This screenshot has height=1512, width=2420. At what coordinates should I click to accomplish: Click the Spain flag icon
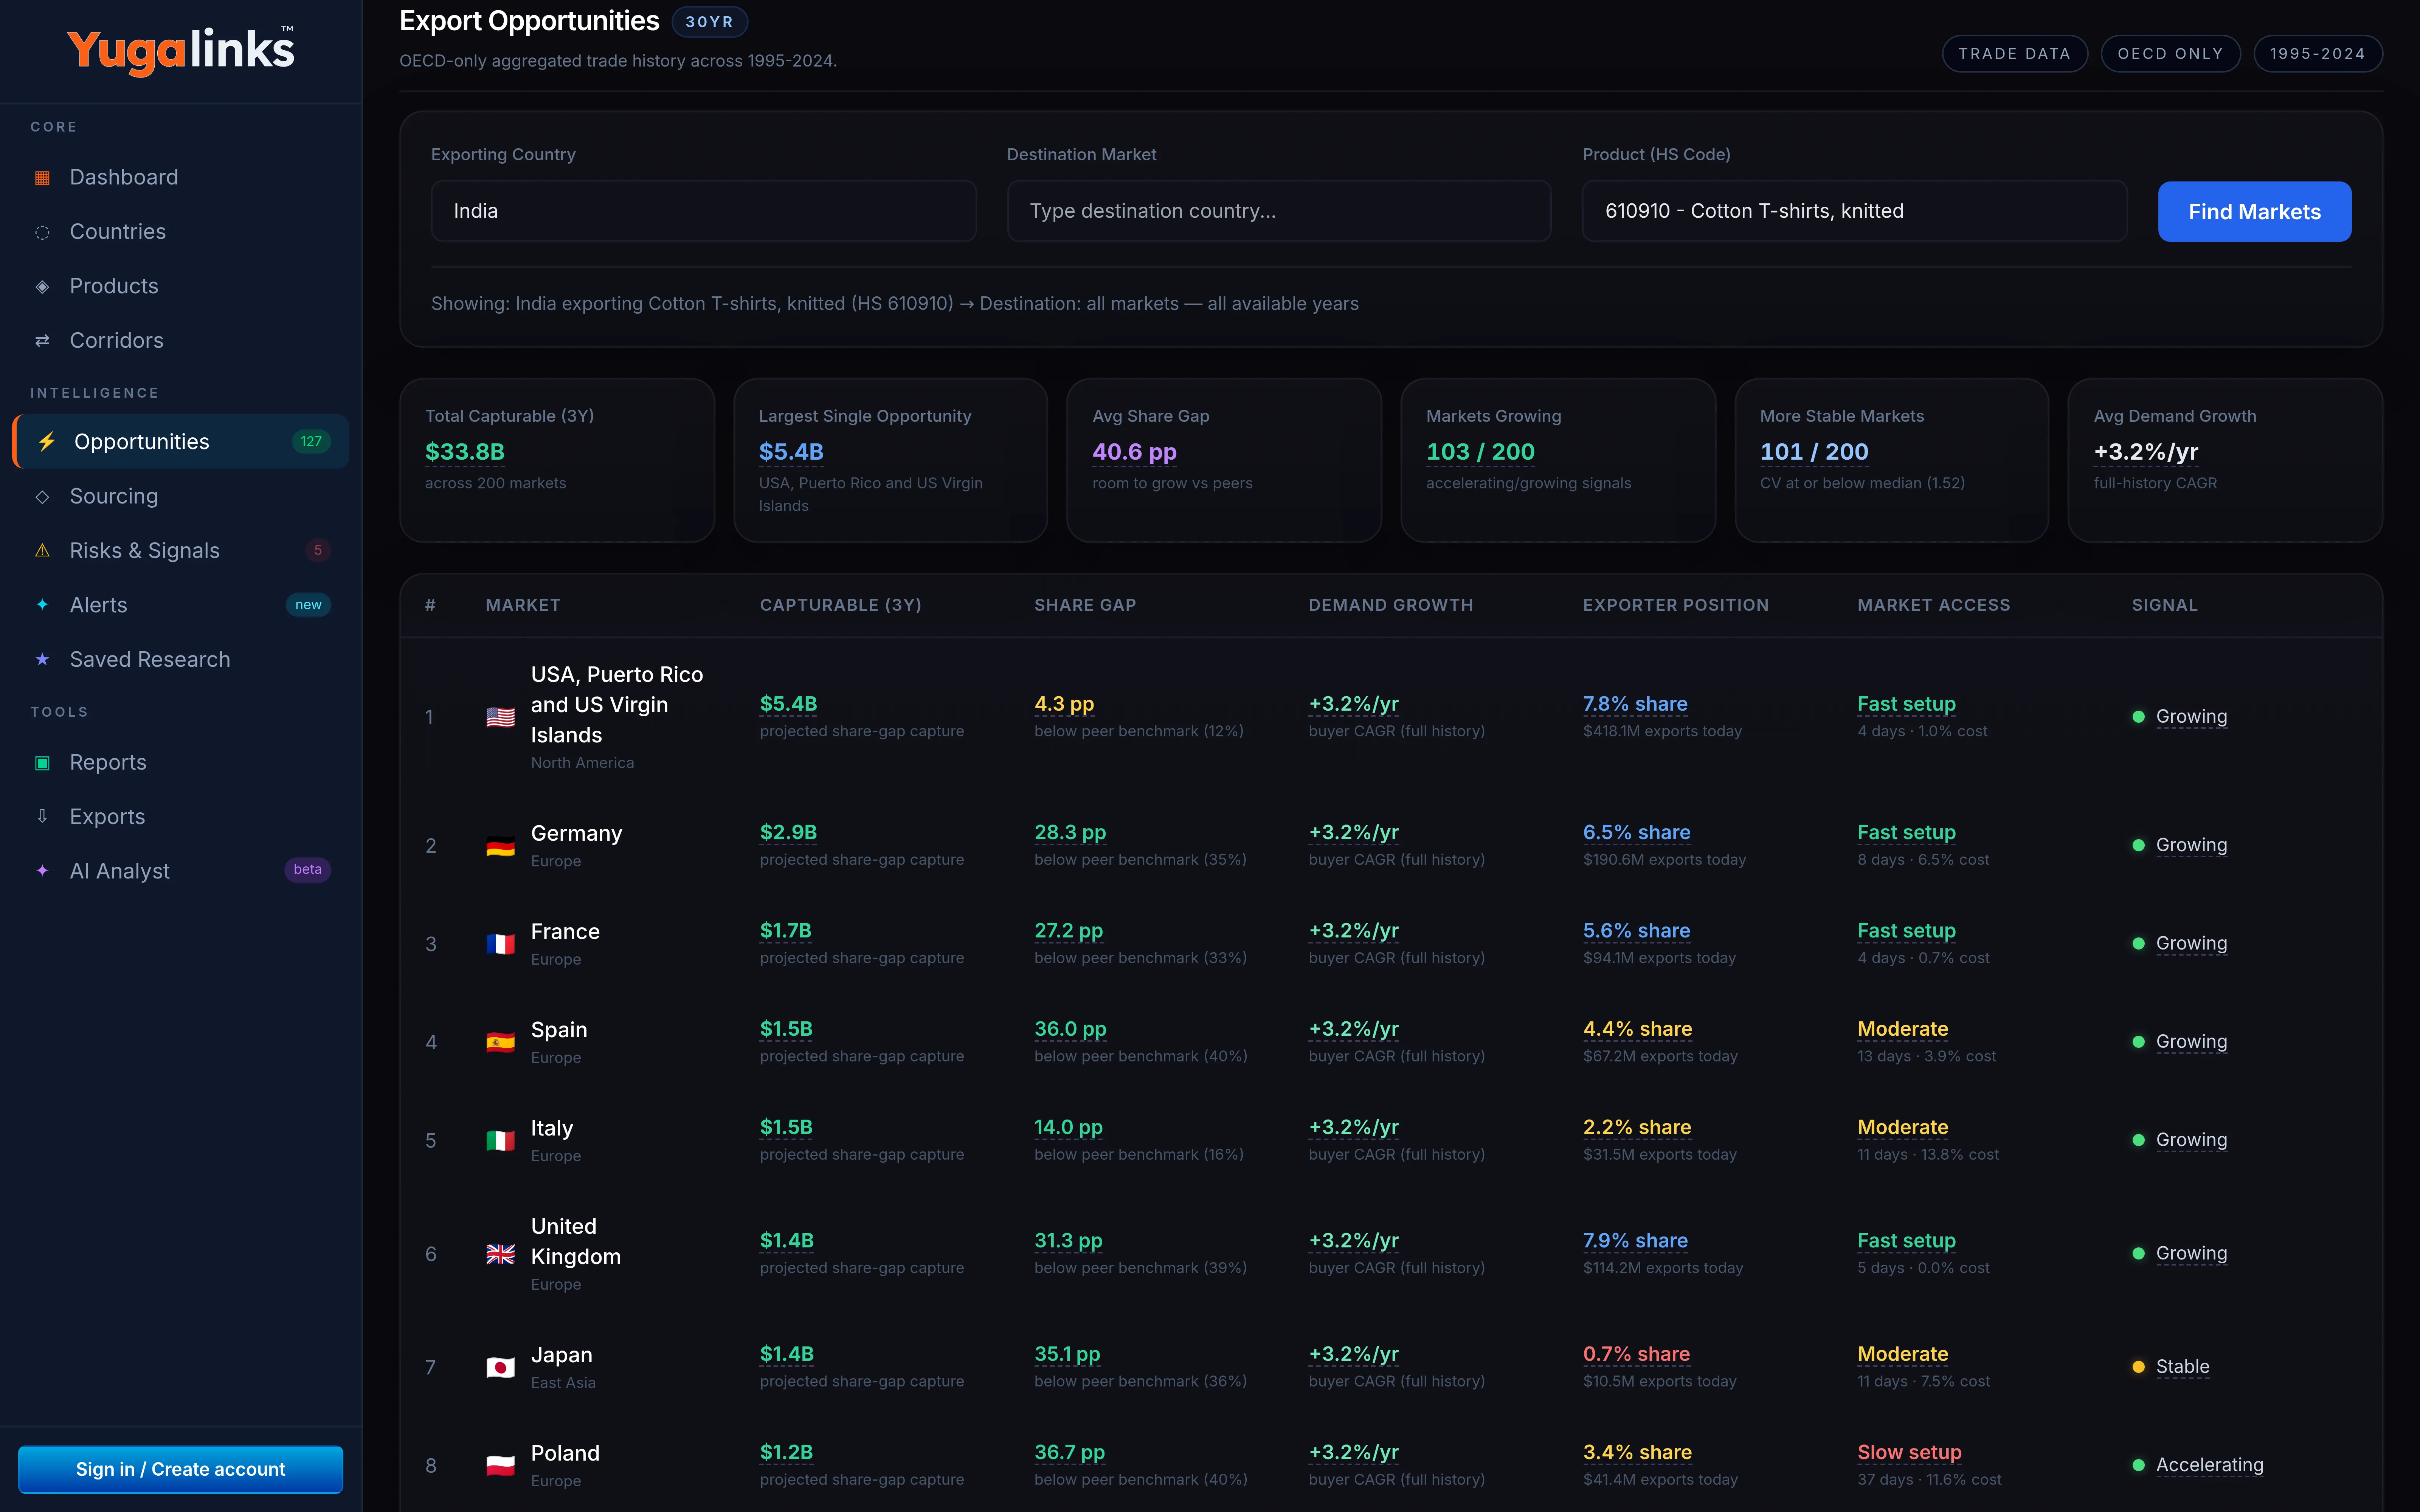[x=500, y=1042]
